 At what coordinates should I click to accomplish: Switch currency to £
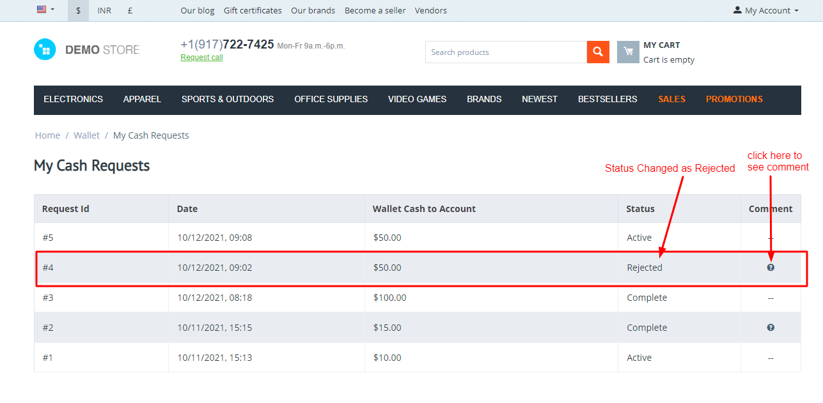click(130, 11)
